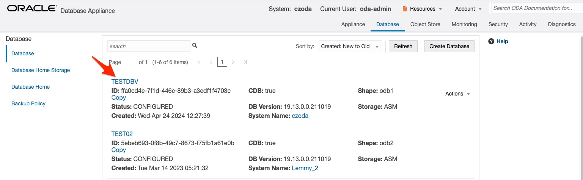Open the czoda system name link
Screen dimensions: 583x180
300,116
